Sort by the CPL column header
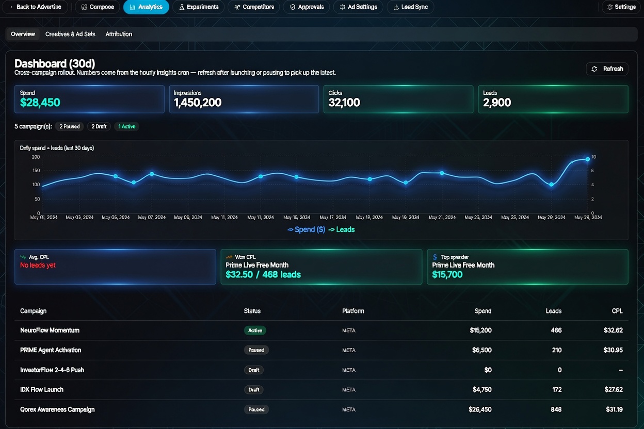This screenshot has width=644, height=429. tap(617, 311)
